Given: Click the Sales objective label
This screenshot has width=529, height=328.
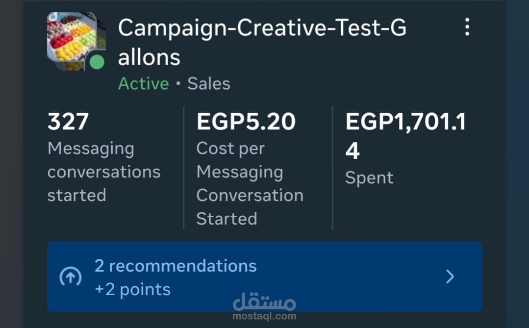Looking at the screenshot, I should click(209, 84).
